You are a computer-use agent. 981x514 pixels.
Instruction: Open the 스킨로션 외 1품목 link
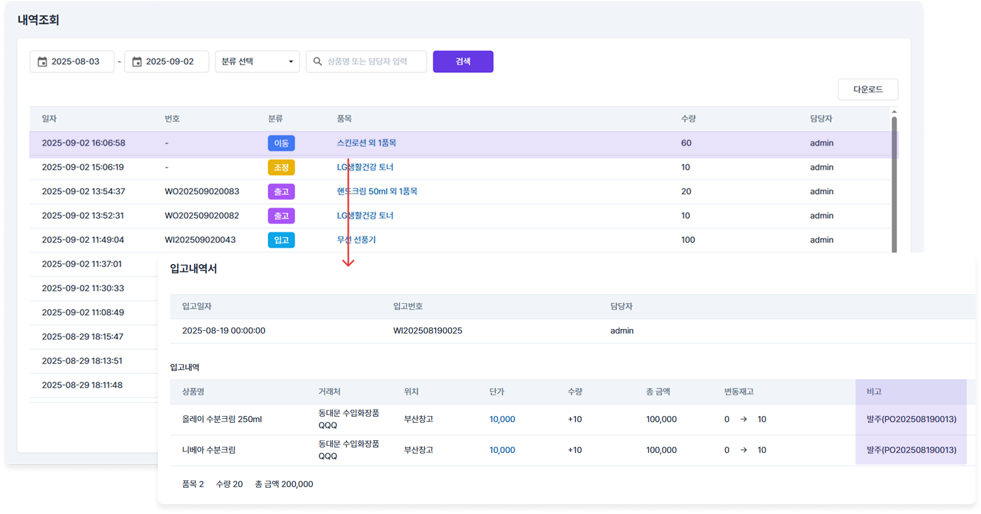(366, 143)
